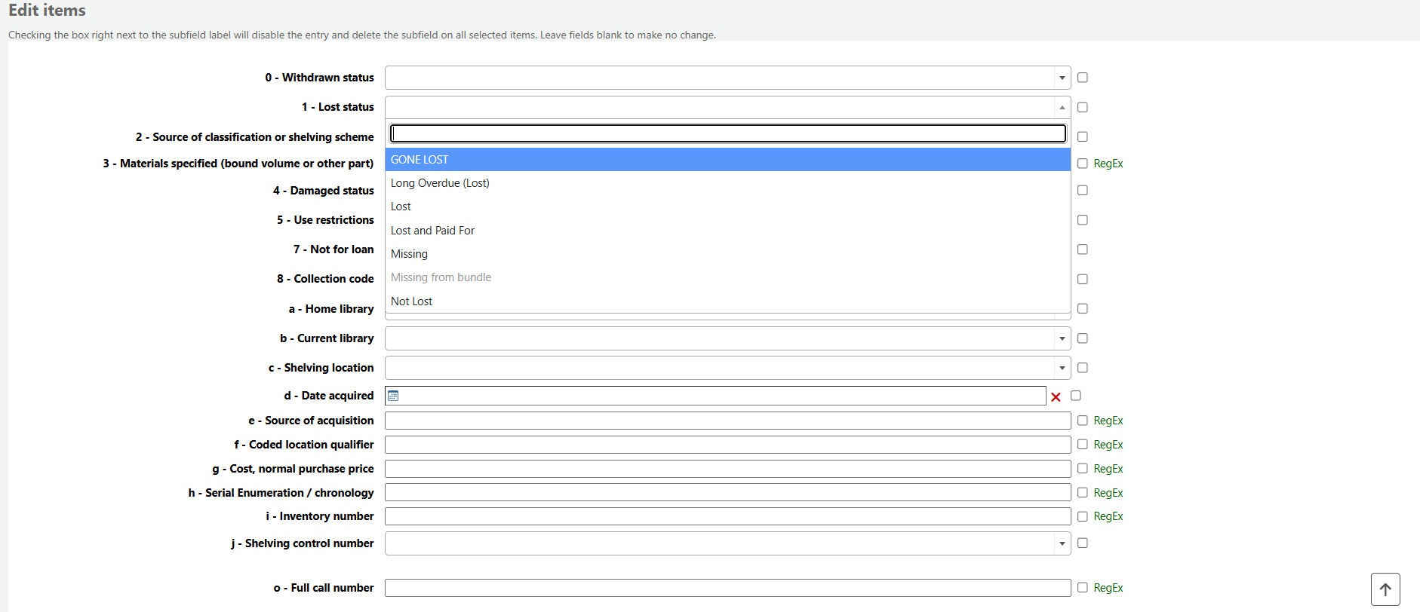Click RegEx link beside Full call number
The image size is (1420, 612).
tap(1108, 588)
